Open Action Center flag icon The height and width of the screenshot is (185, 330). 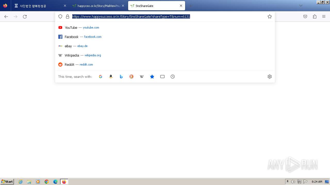[x=306, y=182]
